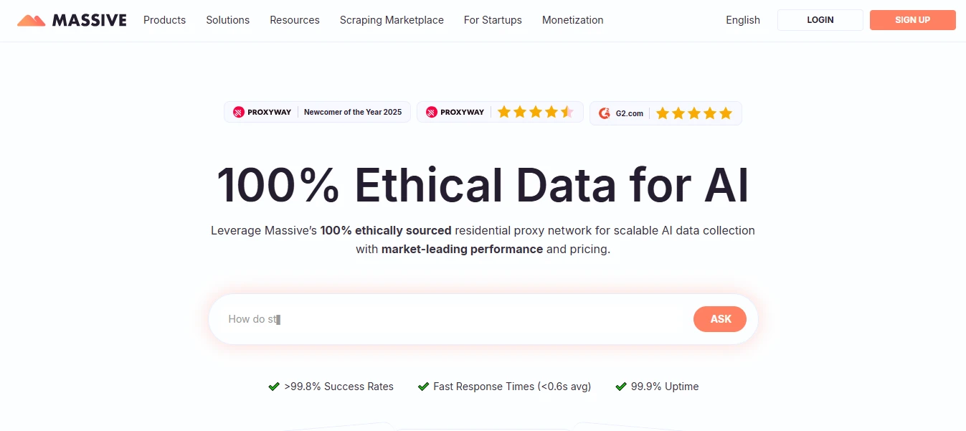Click the 'Newcomer of the Year 2025' badge
The height and width of the screenshot is (431, 966).
point(353,112)
